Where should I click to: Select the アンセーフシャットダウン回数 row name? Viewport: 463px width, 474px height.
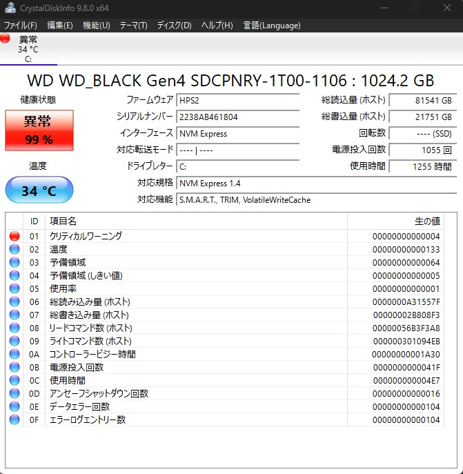pyautogui.click(x=99, y=393)
